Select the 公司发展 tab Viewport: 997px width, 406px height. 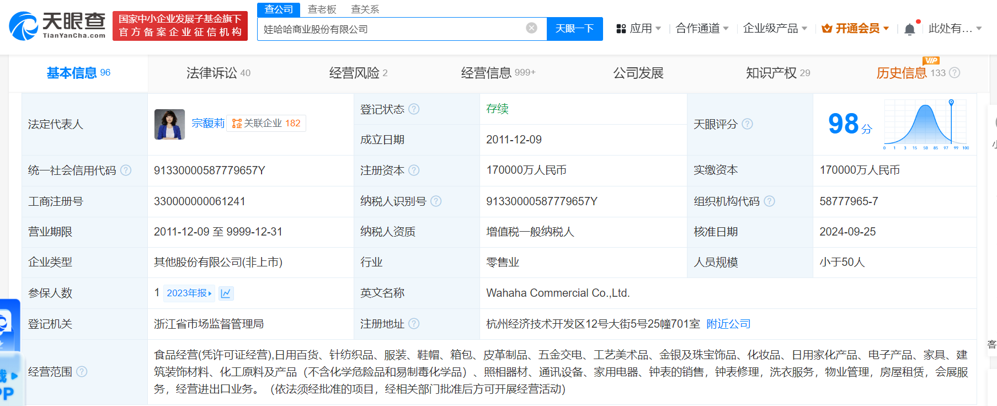[638, 73]
